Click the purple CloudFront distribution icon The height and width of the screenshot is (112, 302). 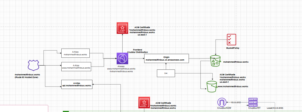pos(122,59)
